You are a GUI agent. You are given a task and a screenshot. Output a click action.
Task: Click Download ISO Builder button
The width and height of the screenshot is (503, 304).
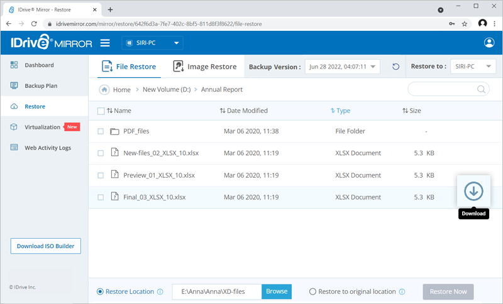coord(46,246)
